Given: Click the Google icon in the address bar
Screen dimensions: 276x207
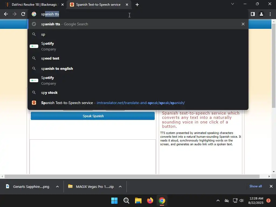Looking at the screenshot, I should point(34,14).
